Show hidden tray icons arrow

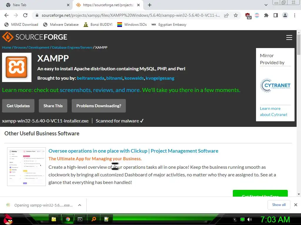[x=235, y=220]
